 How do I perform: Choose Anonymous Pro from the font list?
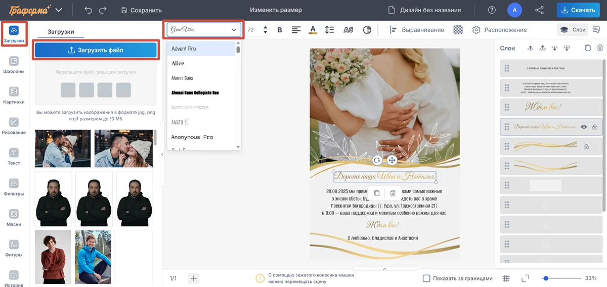click(192, 137)
